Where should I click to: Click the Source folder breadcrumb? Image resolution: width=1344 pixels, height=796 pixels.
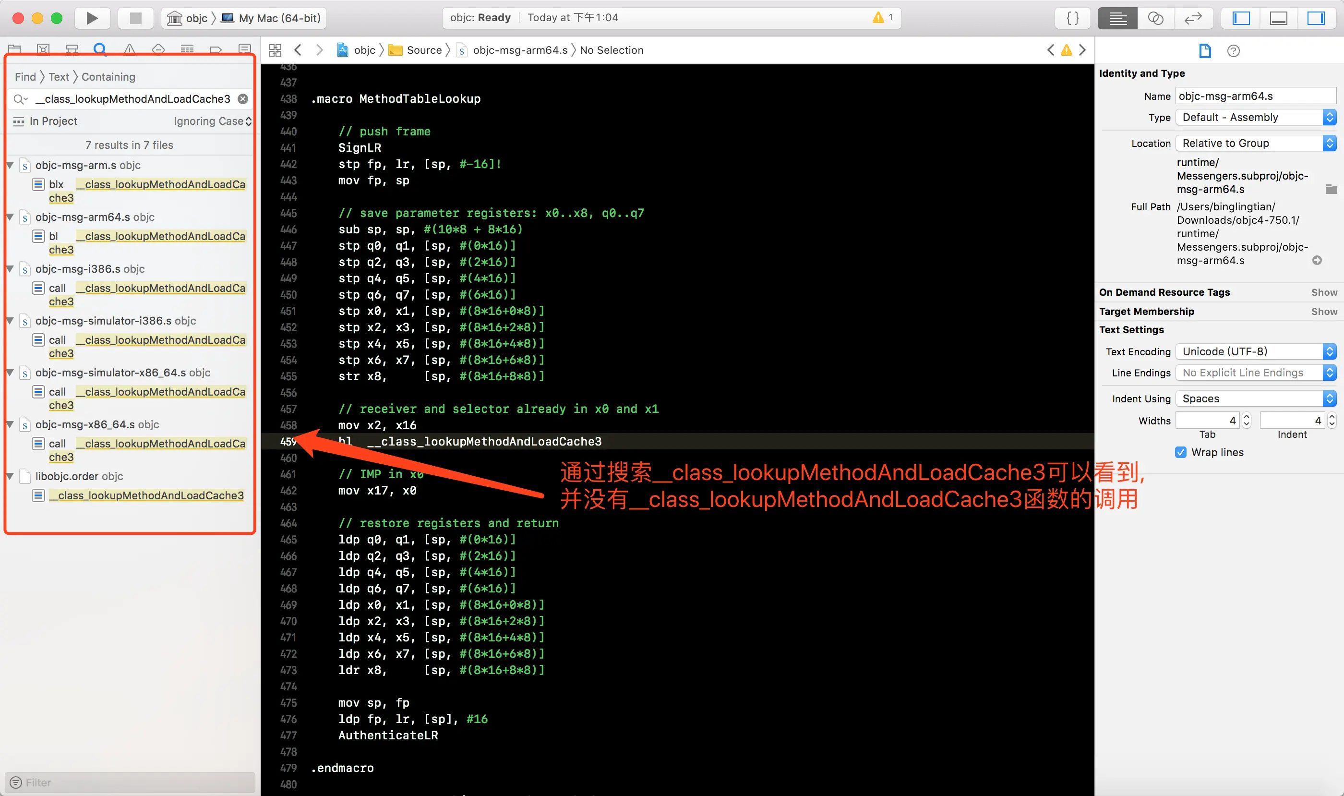(423, 50)
